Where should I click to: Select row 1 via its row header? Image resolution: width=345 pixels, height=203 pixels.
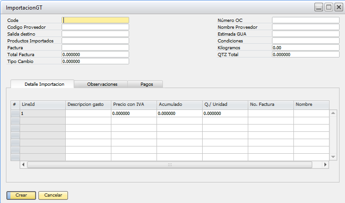[15, 113]
